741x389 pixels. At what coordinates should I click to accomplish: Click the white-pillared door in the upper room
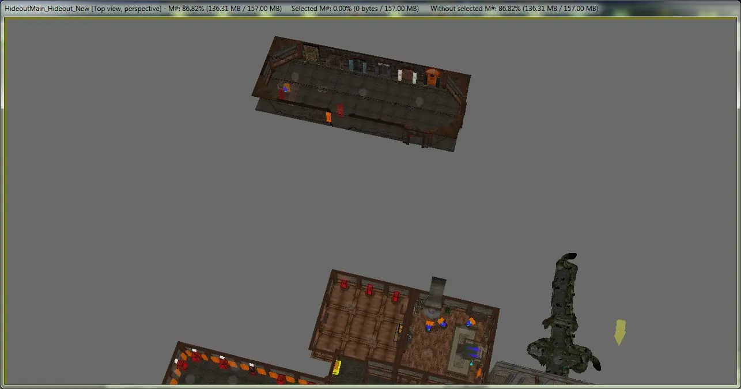pyautogui.click(x=409, y=74)
